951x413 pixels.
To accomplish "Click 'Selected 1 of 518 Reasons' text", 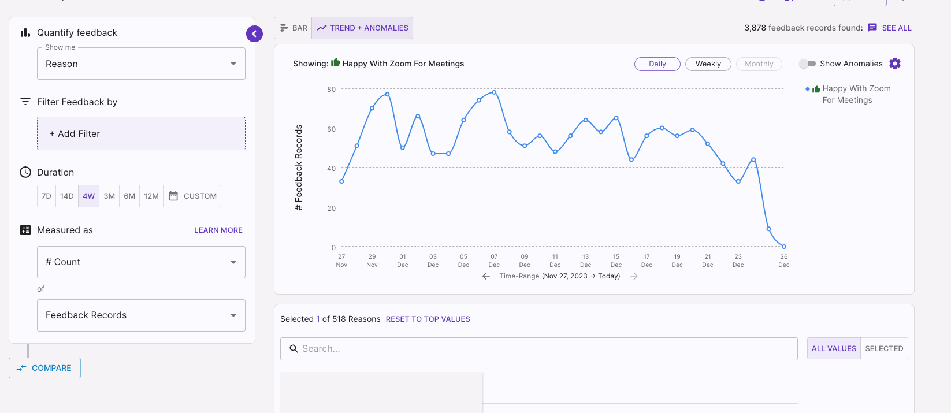I will tap(330, 319).
